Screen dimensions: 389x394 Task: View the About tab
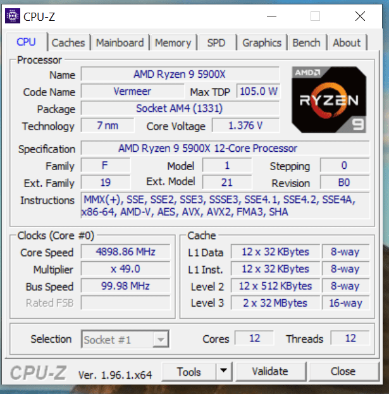(x=347, y=43)
